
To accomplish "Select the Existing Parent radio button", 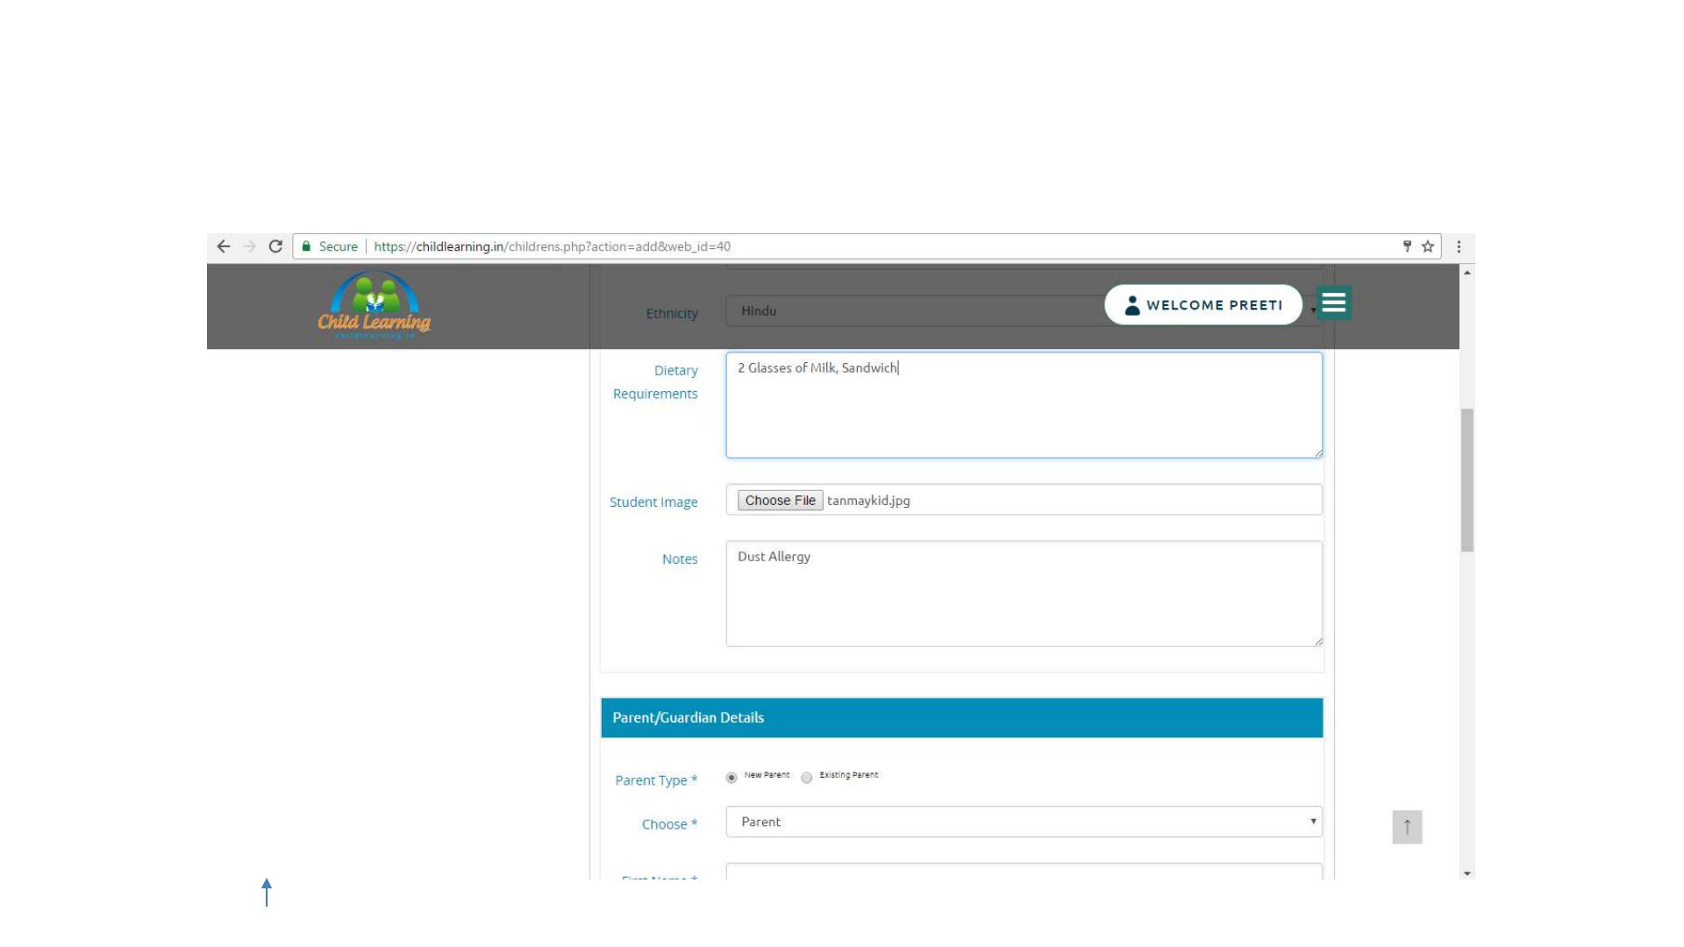I will click(807, 778).
